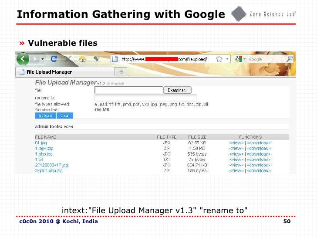Click the browser Forward arrow button
317x238 pixels.
click(35, 59)
